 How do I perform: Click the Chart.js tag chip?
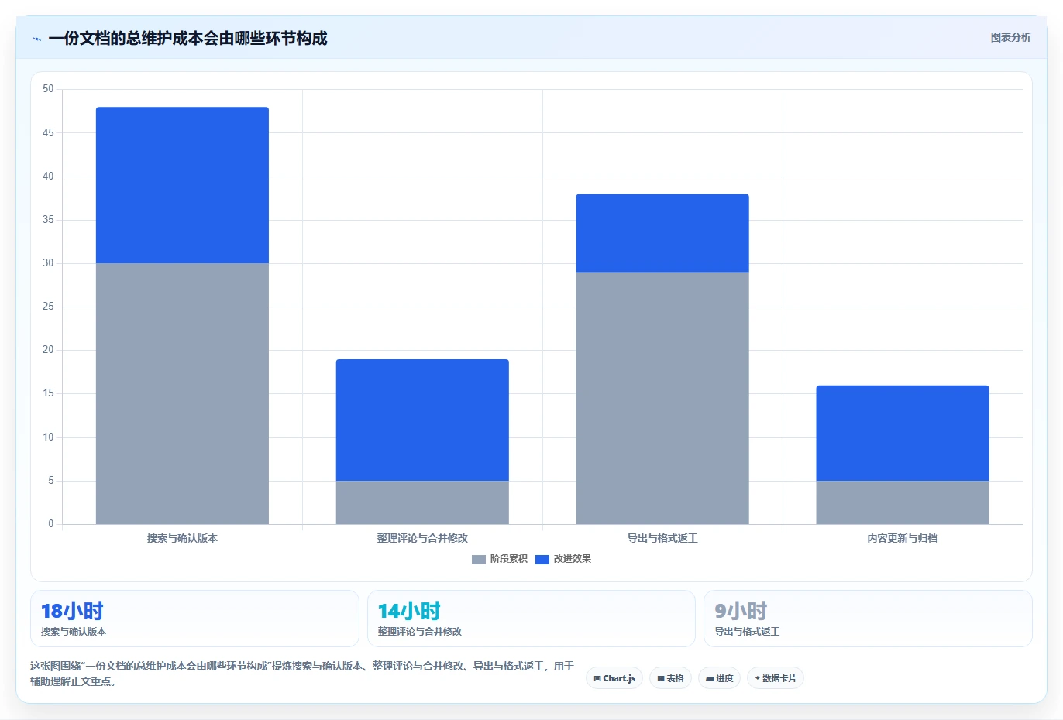pyautogui.click(x=614, y=678)
